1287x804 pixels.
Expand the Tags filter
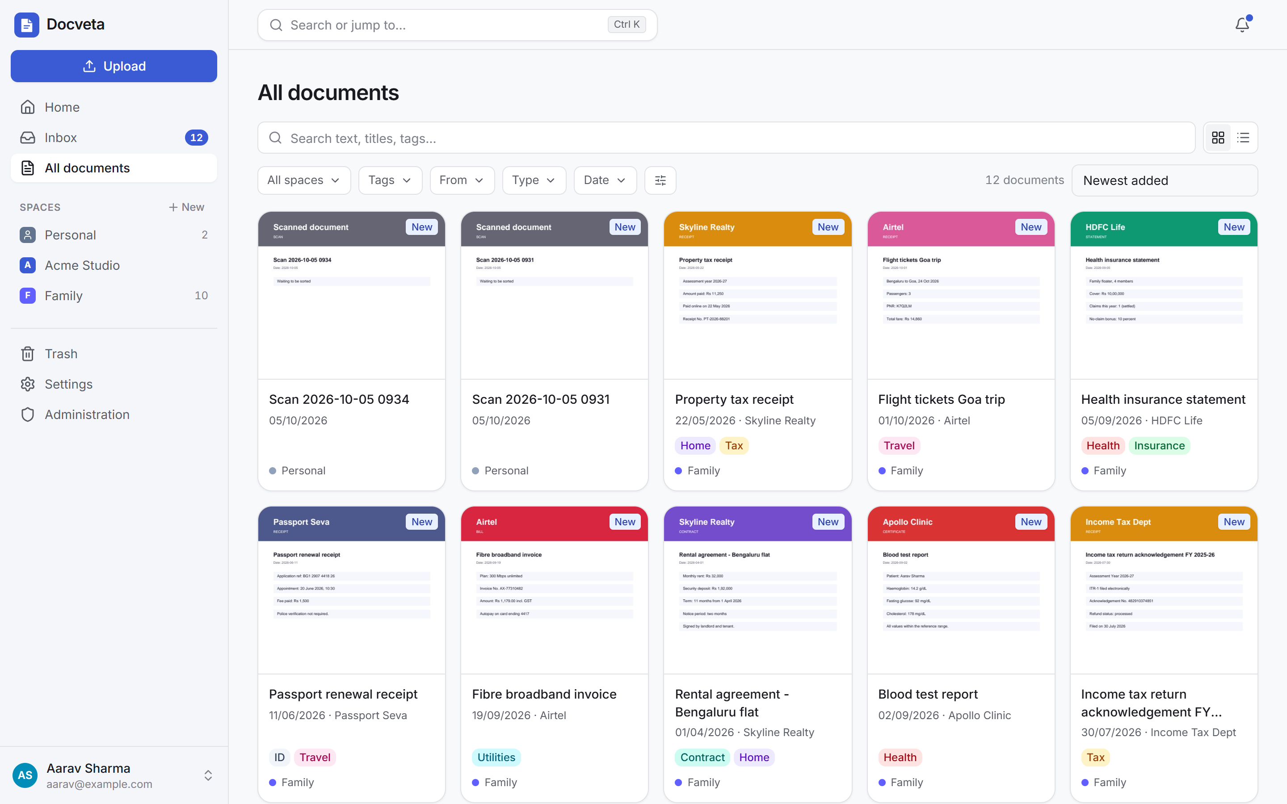(x=390, y=180)
